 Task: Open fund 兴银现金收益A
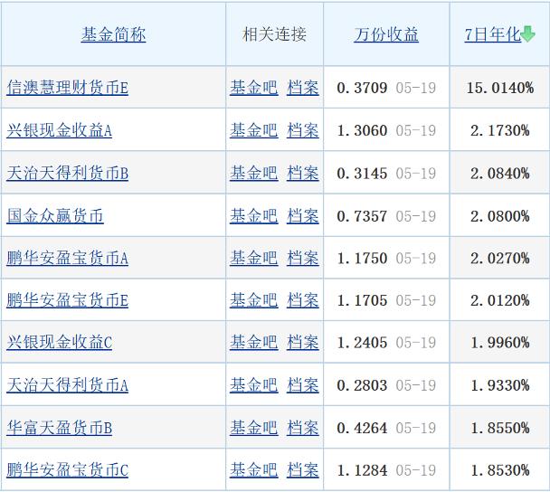point(60,130)
